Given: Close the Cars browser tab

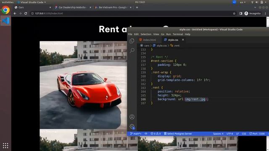Looking at the screenshot, I should [x=50, y=8].
